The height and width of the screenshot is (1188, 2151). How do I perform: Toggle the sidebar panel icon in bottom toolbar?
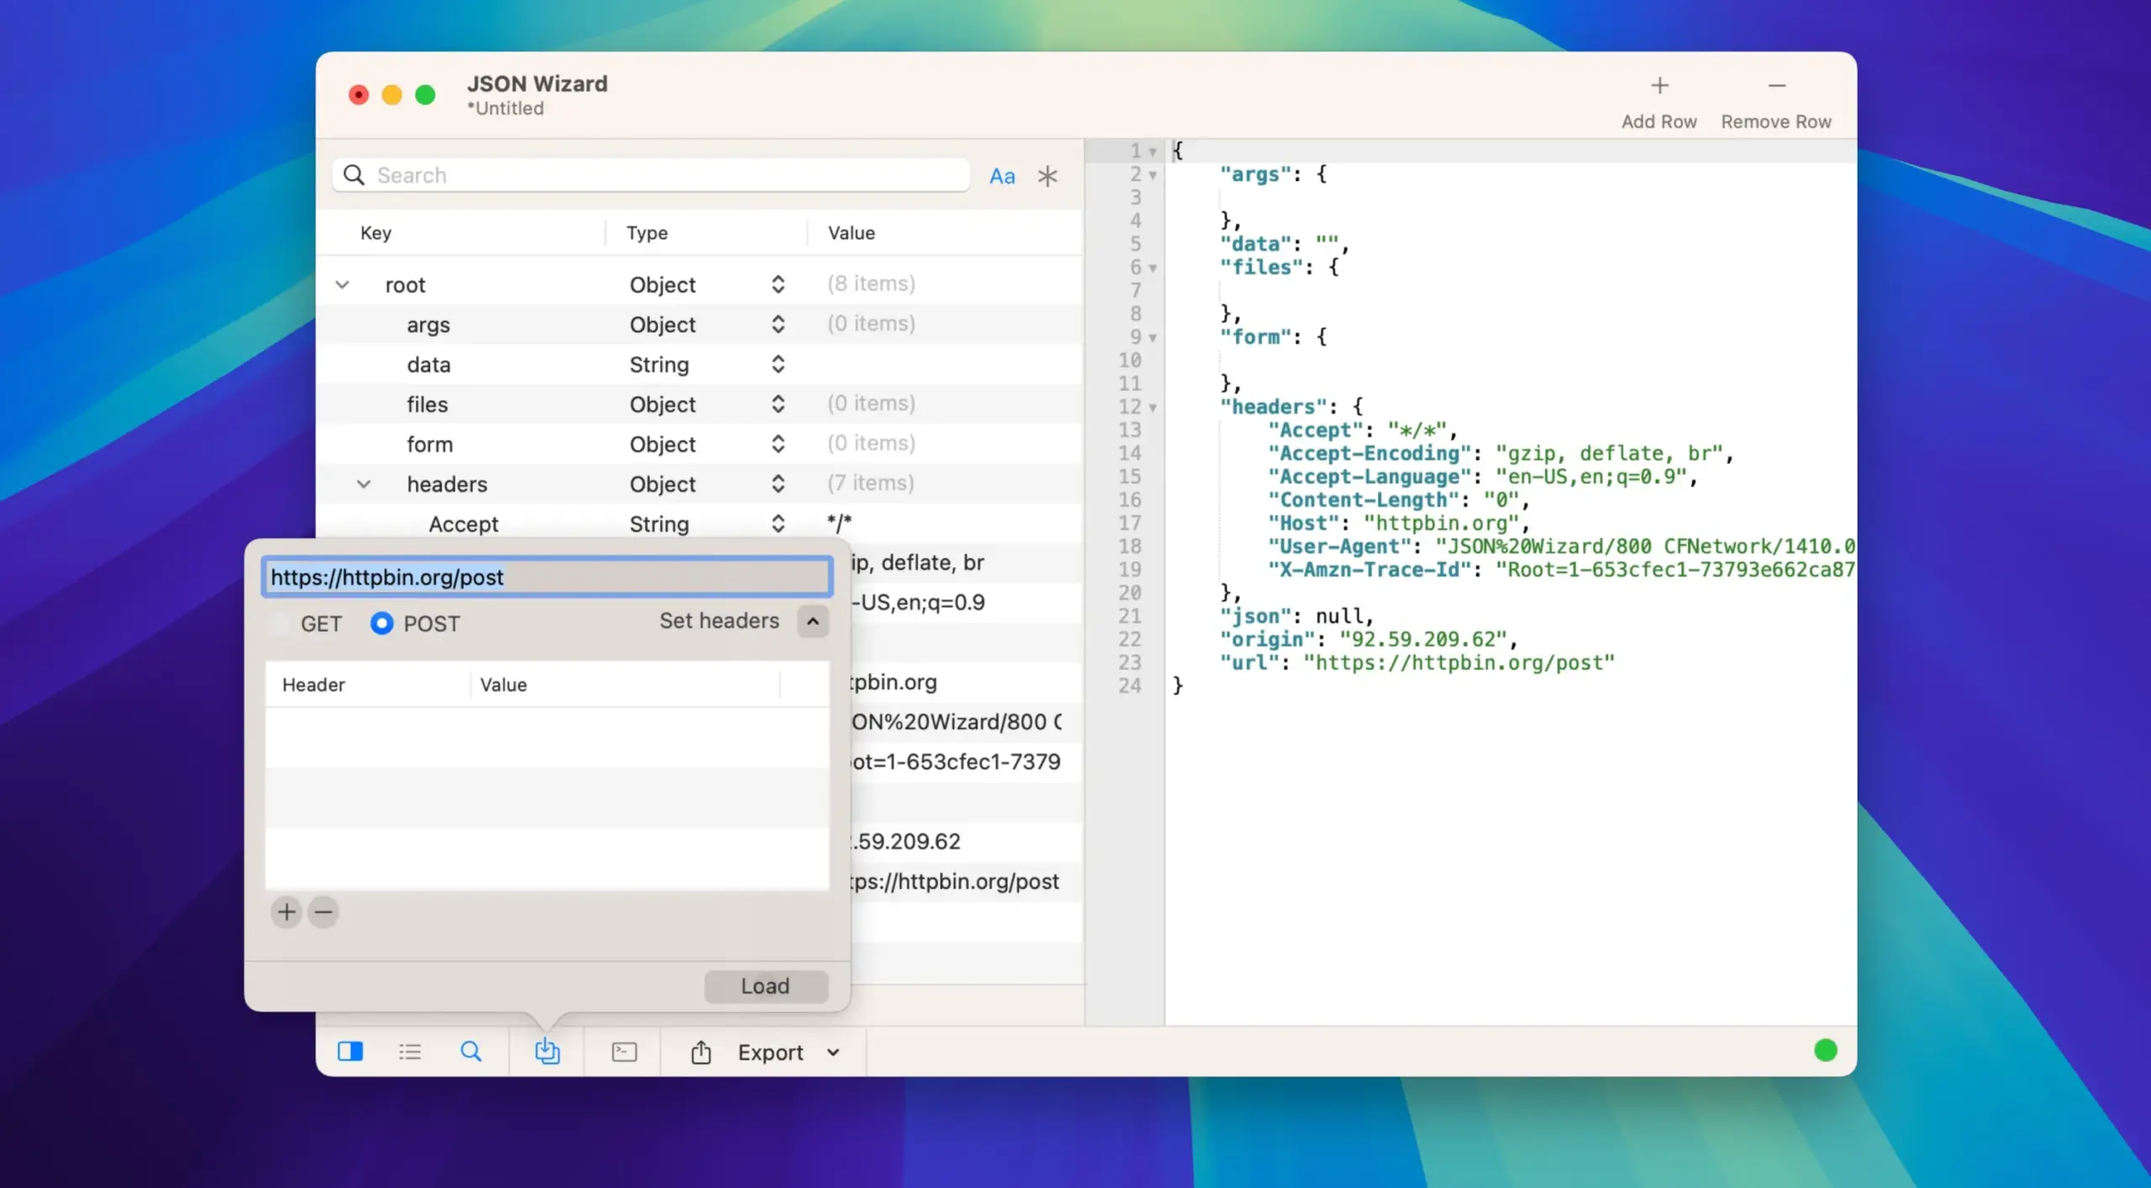tap(350, 1051)
